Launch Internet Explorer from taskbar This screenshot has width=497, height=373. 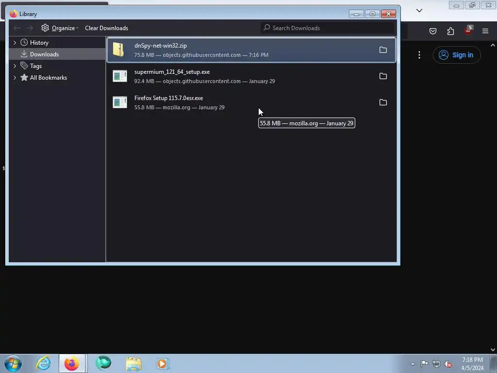[x=43, y=363]
